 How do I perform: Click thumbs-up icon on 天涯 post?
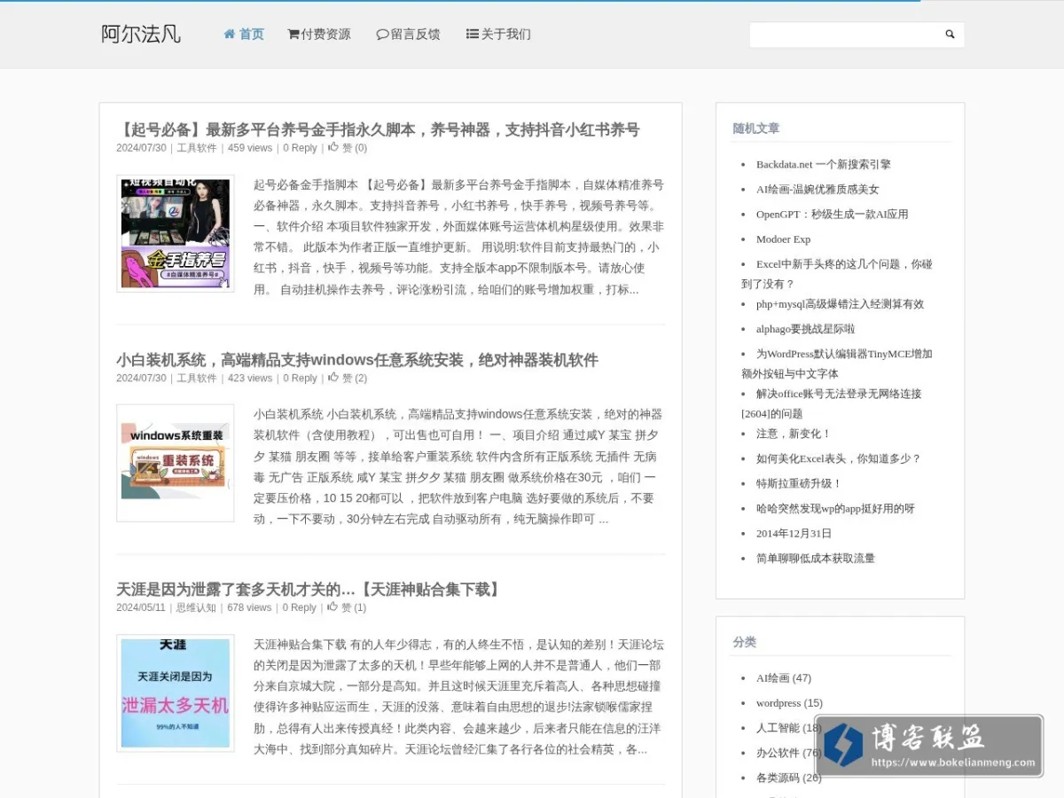pyautogui.click(x=332, y=606)
